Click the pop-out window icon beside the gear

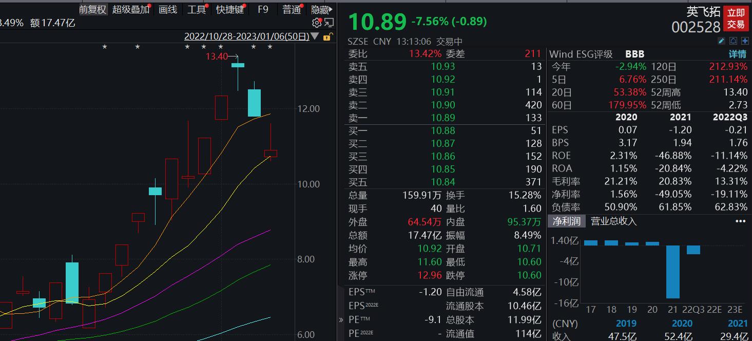coord(329,23)
